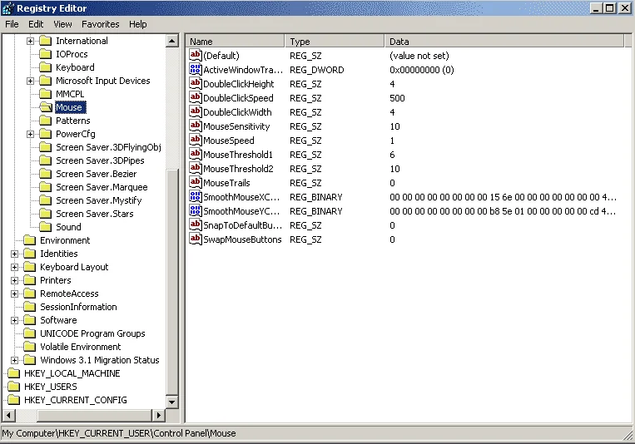The image size is (635, 444).
Task: Open the Help menu
Action: click(137, 24)
